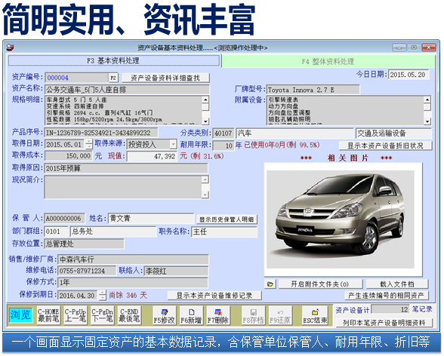This screenshot has height=356, width=444.
Task: Click the 总务处 department name field
Action: [x=113, y=232]
